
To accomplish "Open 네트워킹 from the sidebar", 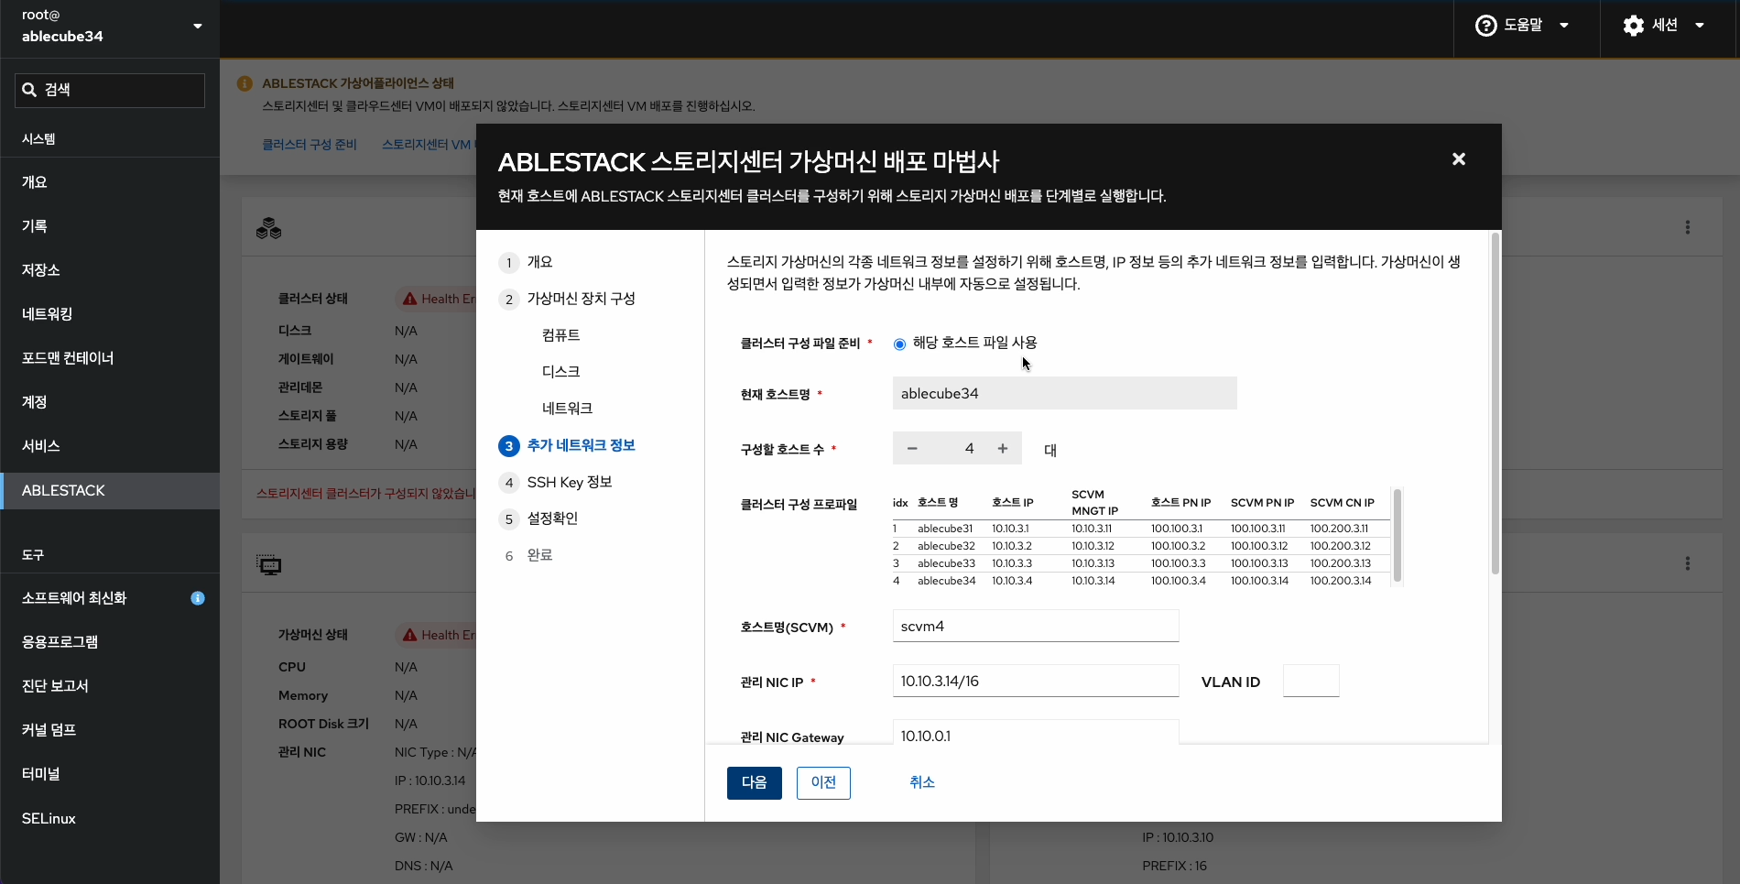I will [x=47, y=313].
